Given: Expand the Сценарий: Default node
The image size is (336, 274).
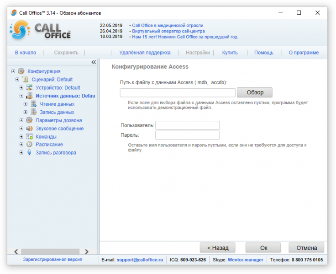Looking at the screenshot, I should pyautogui.click(x=17, y=79).
